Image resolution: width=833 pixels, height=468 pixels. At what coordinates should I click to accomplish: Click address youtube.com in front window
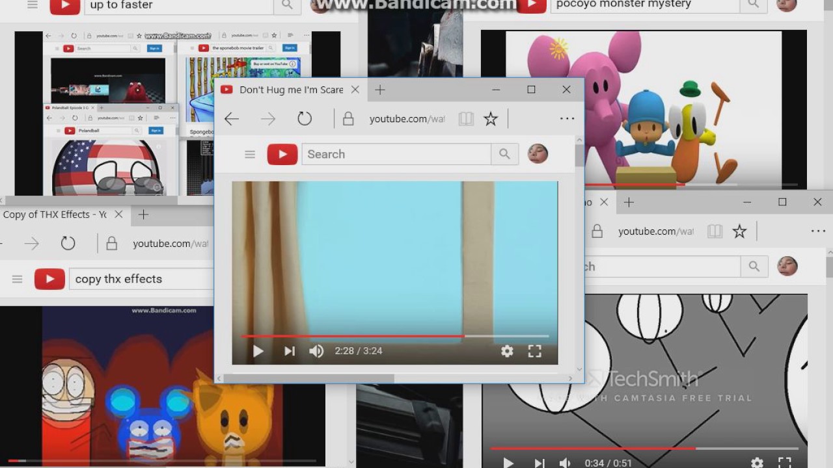407,118
